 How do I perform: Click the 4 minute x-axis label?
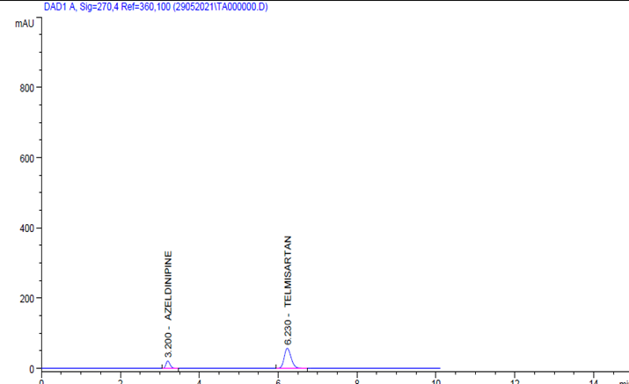click(200, 380)
